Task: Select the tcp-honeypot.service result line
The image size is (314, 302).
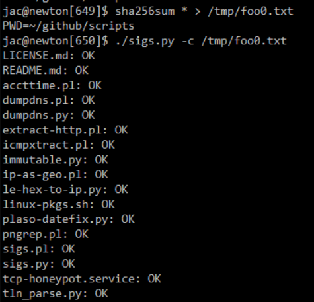Action: (82, 279)
